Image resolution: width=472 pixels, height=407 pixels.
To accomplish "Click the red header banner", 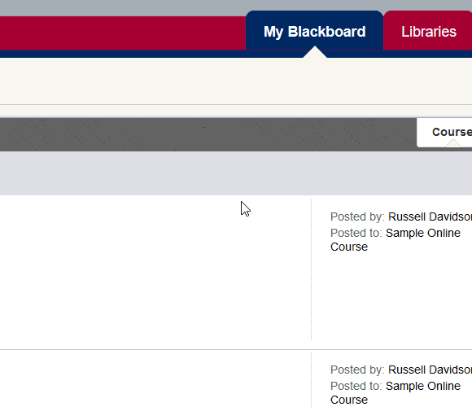I will 123,33.
